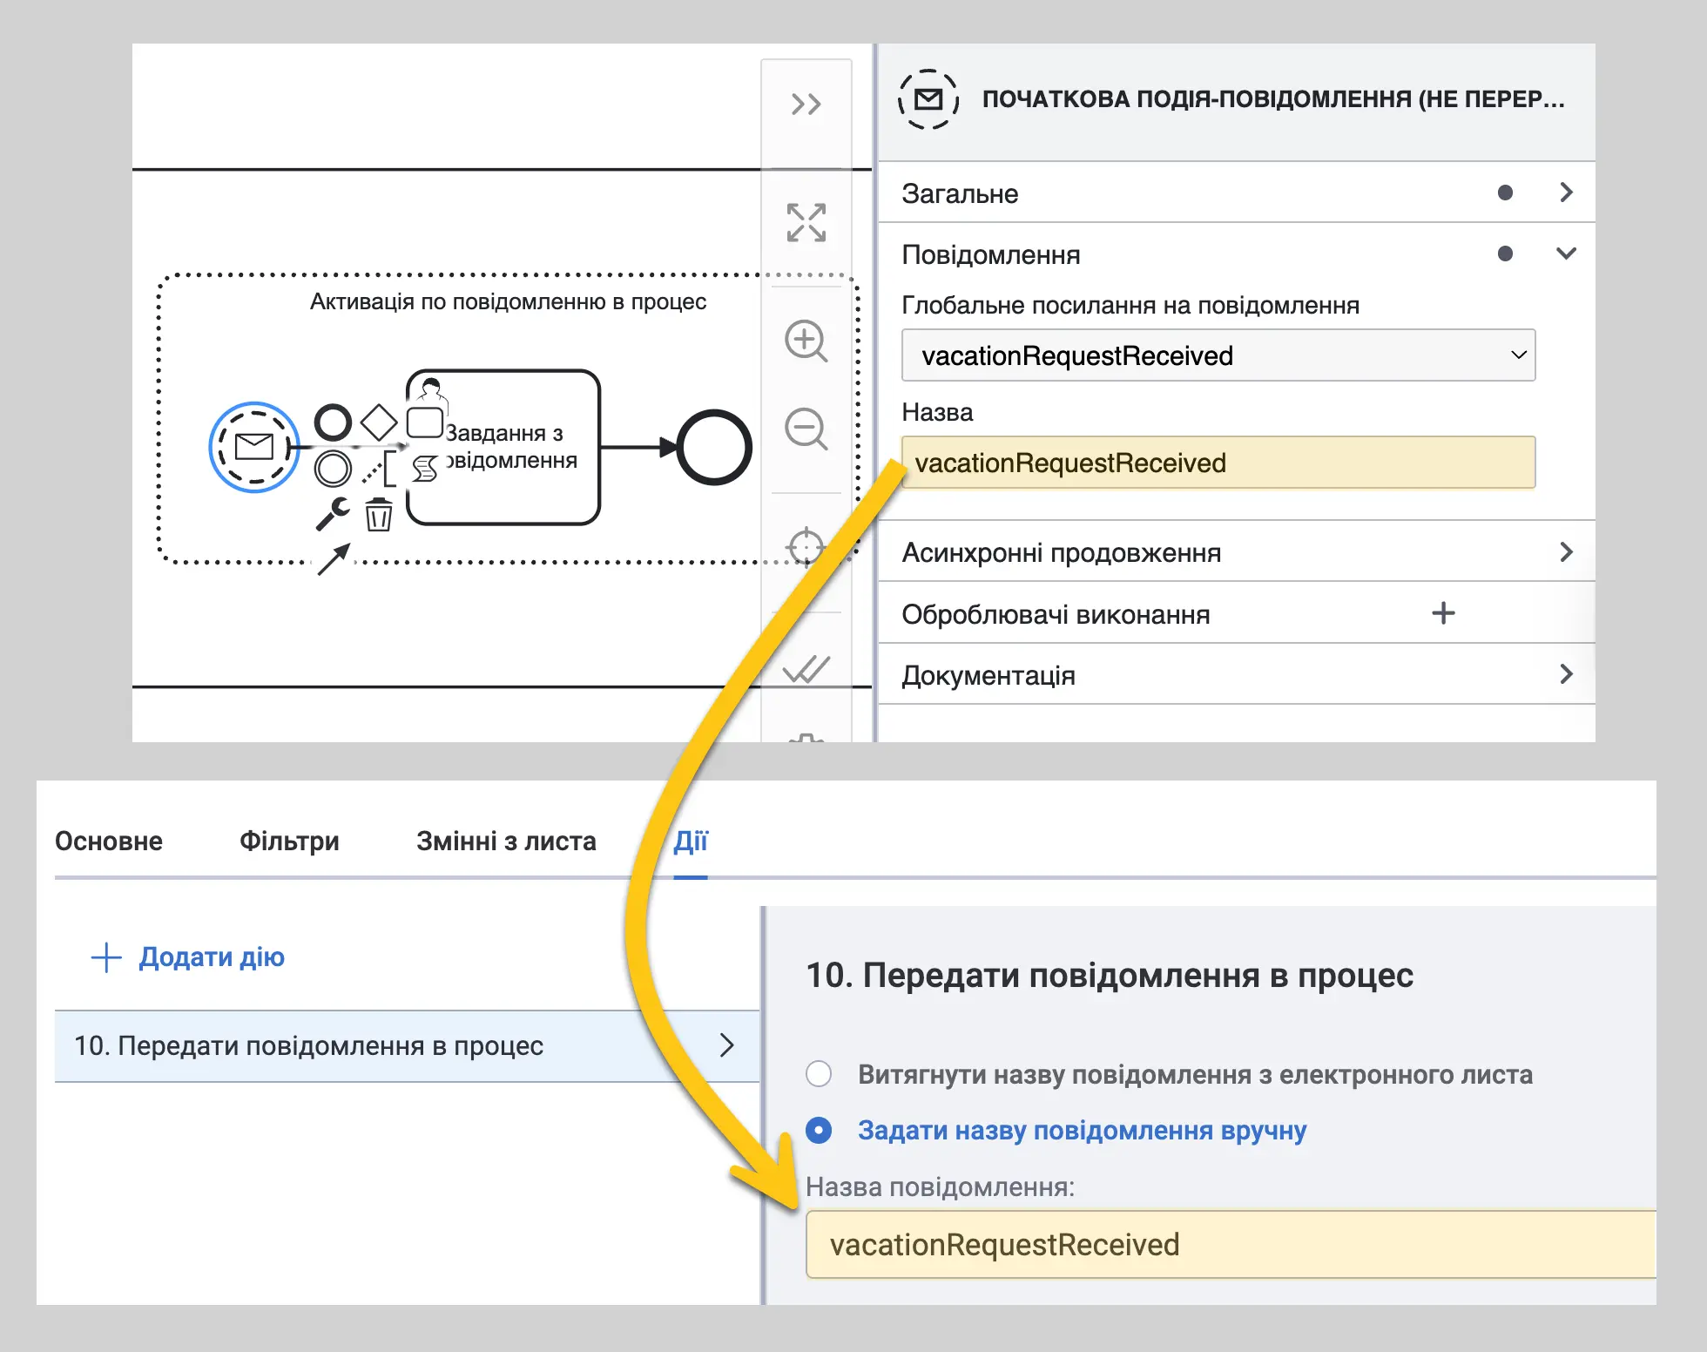Append end event from context pad
Screen dimensions: 1707x1352
pos(333,422)
